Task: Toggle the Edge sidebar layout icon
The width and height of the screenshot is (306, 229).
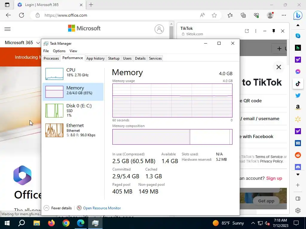Action: pyautogui.click(x=298, y=199)
